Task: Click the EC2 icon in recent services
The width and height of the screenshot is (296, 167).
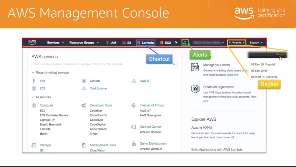Action: point(34,88)
